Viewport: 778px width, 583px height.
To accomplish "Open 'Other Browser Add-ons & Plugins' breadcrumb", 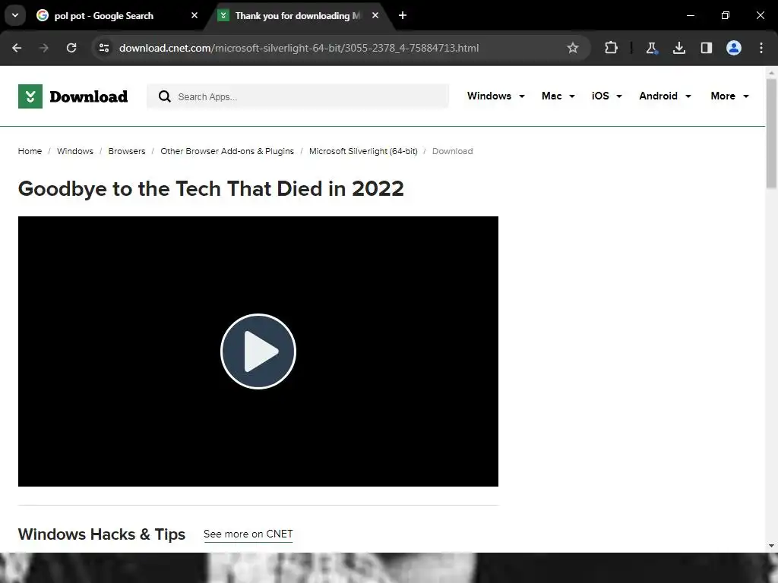I will pos(226,151).
